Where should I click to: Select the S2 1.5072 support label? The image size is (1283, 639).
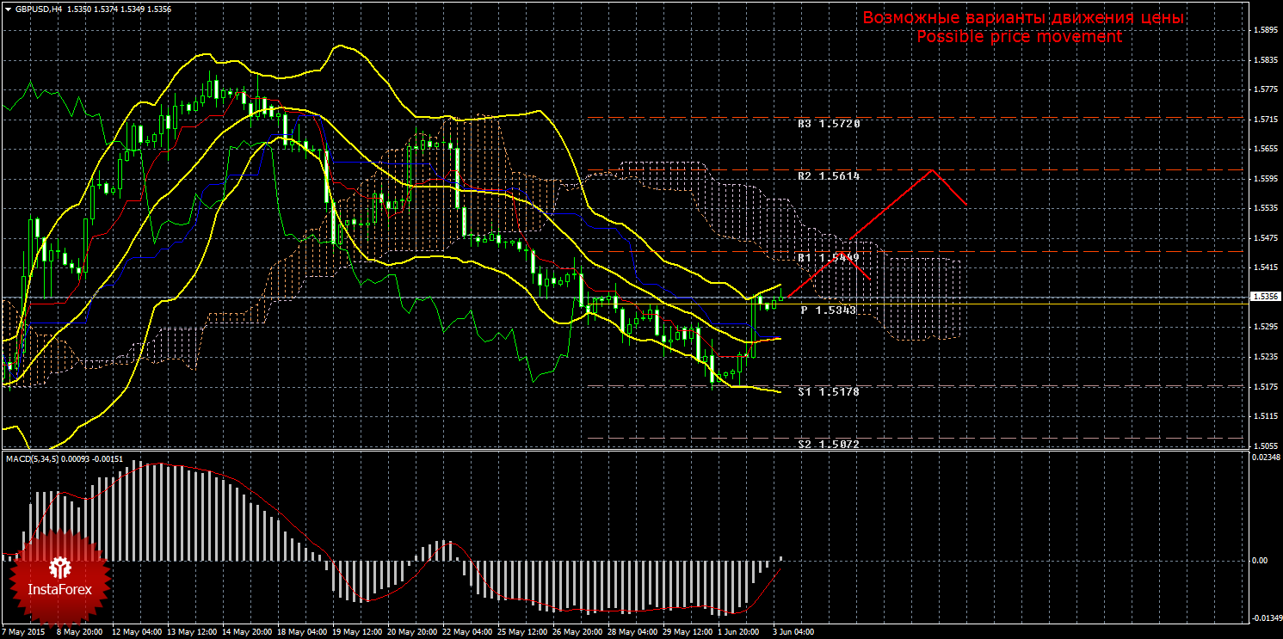click(x=828, y=444)
